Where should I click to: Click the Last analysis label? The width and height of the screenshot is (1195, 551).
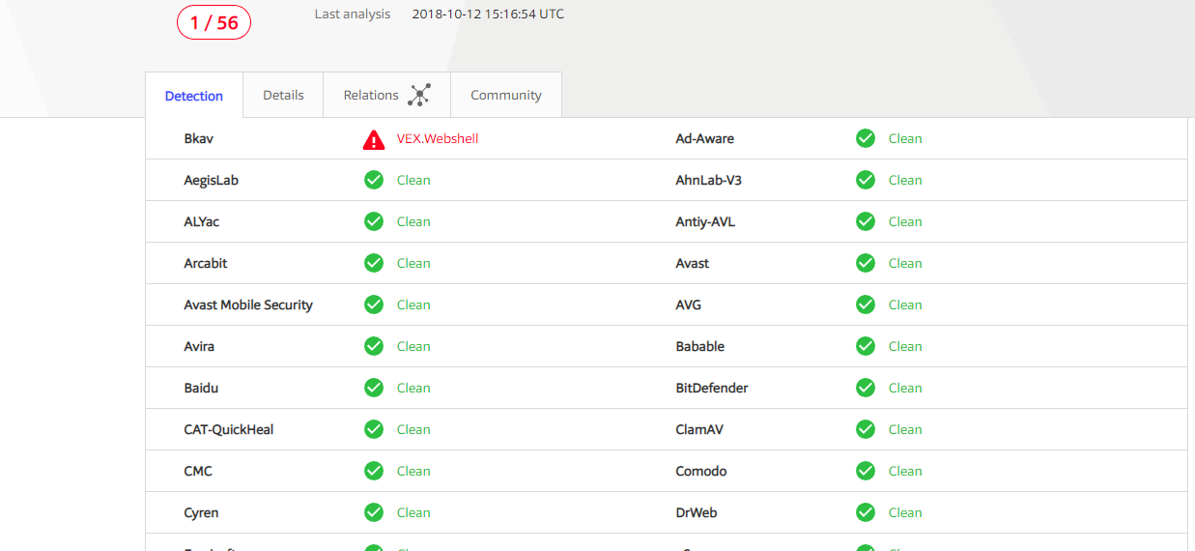click(x=353, y=14)
